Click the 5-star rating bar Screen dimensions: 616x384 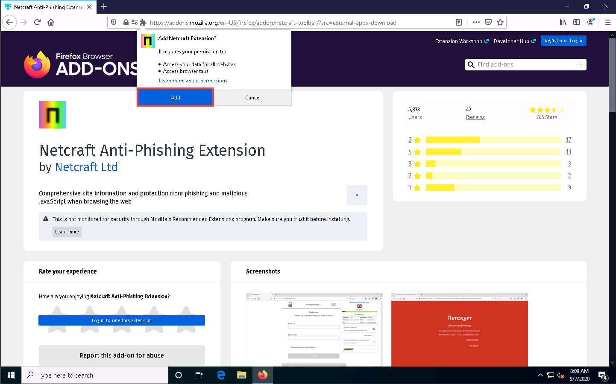[493, 140]
